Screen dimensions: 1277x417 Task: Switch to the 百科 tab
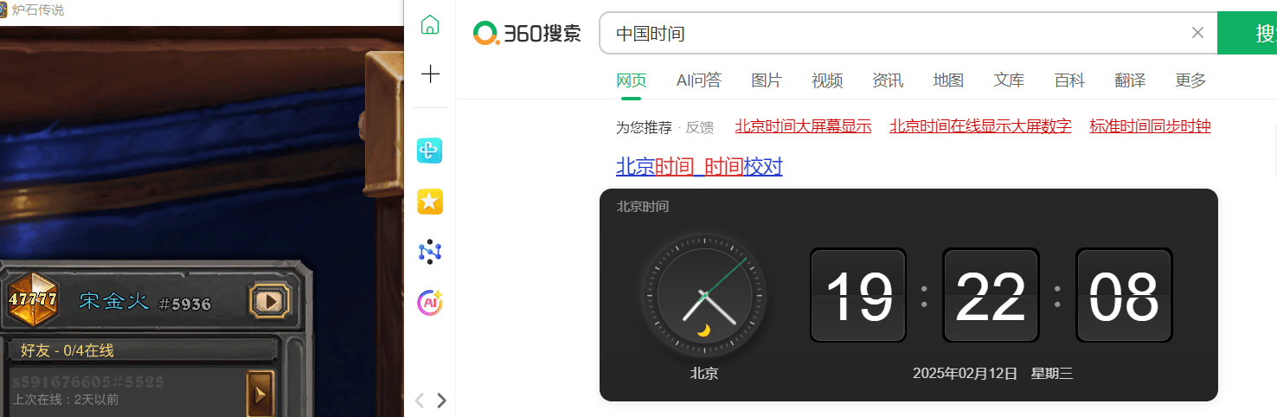pos(1069,80)
